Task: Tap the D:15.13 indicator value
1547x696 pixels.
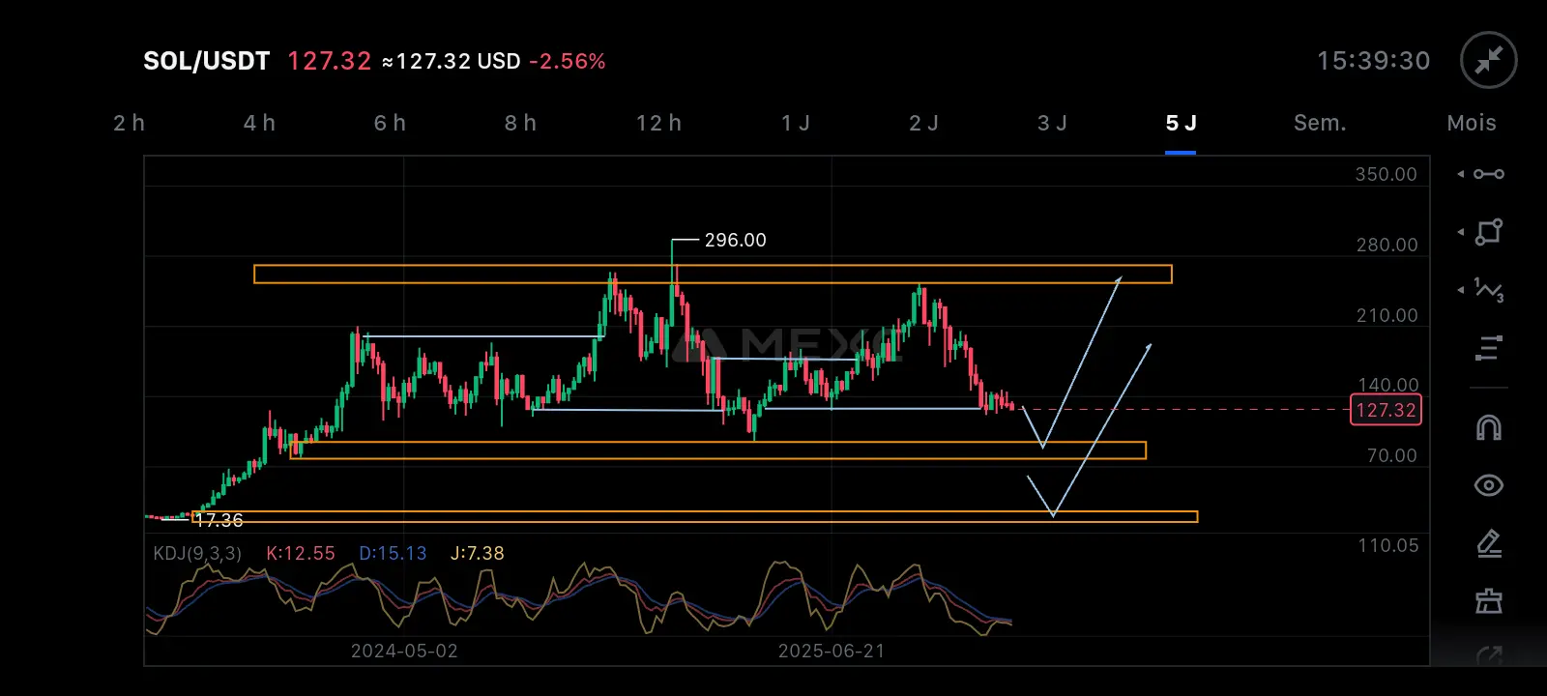Action: click(393, 553)
